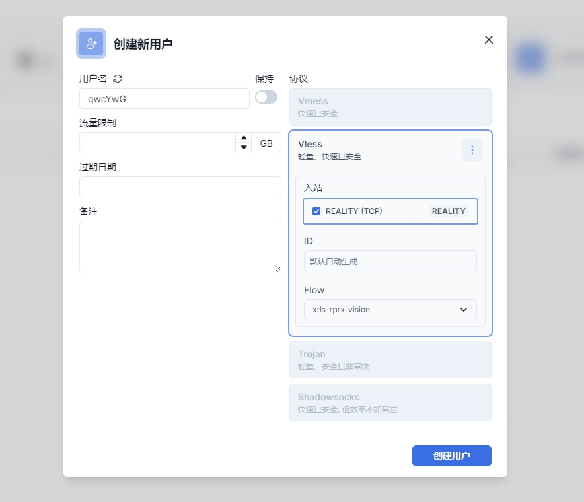
Task: Click the add-user icon in dialog header
Action: [x=91, y=44]
